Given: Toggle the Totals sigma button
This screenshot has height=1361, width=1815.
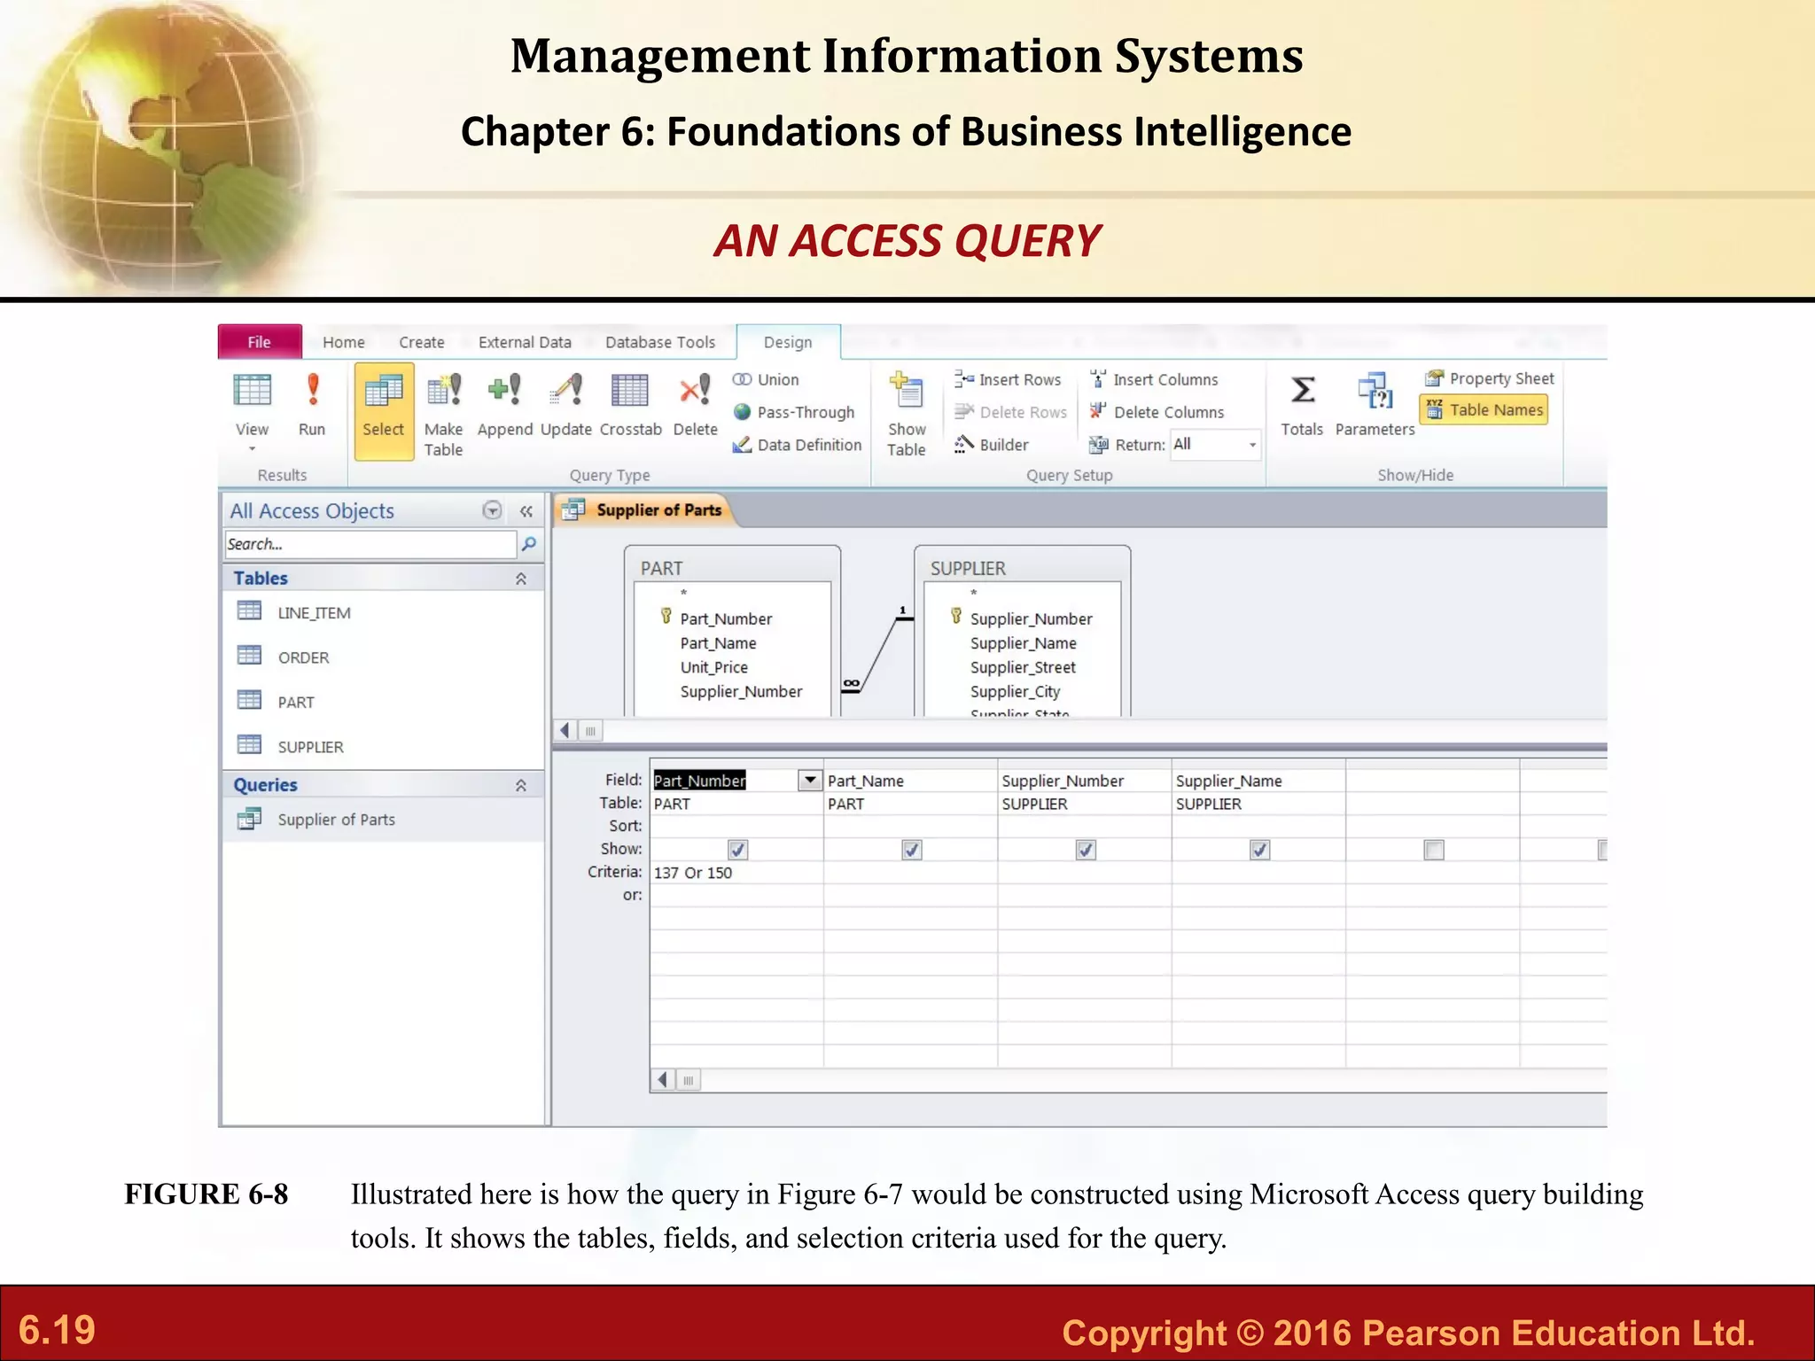Looking at the screenshot, I should (1302, 404).
